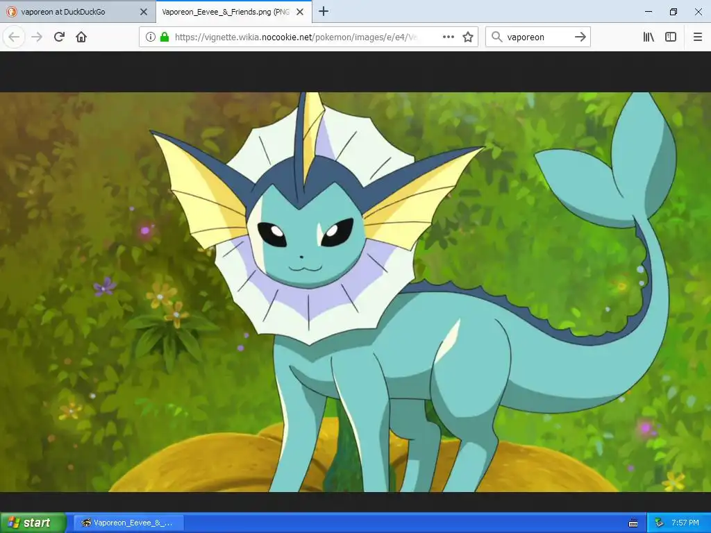Screen dimensions: 711x533
Task: Go forward with the forward arrow button
Action: pos(37,37)
